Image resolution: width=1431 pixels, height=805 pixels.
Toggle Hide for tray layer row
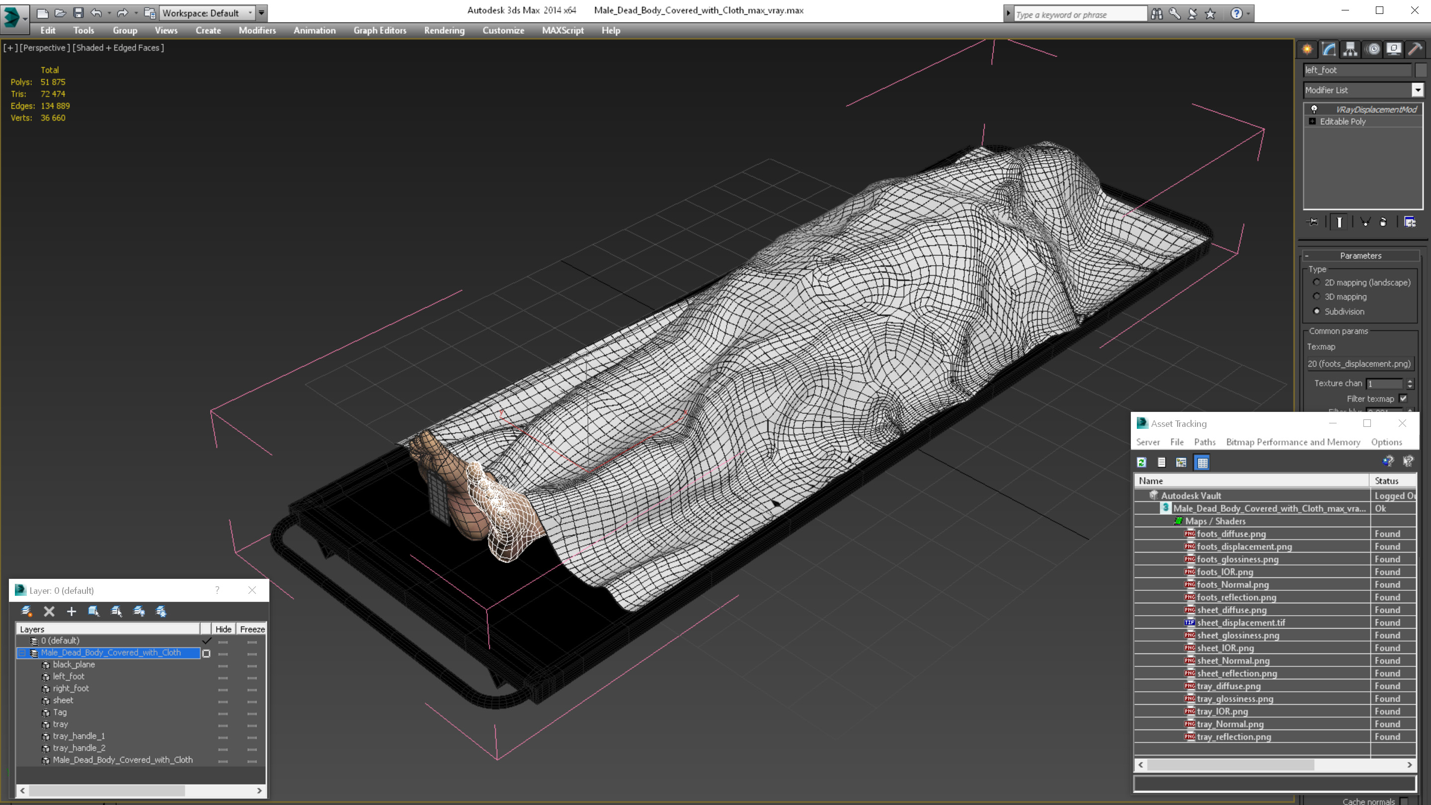(223, 725)
